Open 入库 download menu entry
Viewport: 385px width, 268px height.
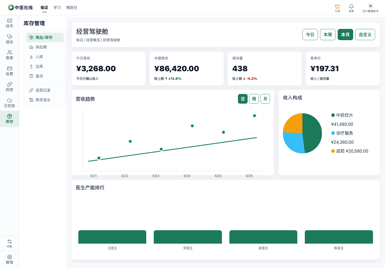pyautogui.click(x=45, y=57)
